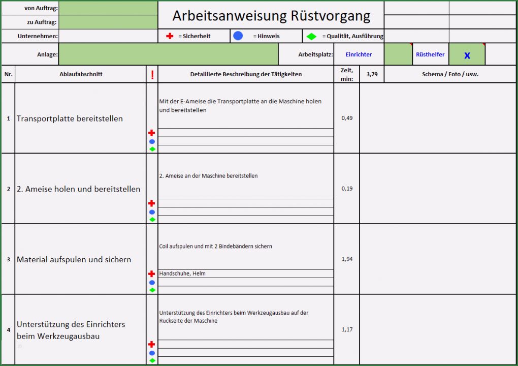Image resolution: width=518 pixels, height=366 pixels.
Task: Toggle the blue X mark beside Rüsthelfer
Action: 466,54
